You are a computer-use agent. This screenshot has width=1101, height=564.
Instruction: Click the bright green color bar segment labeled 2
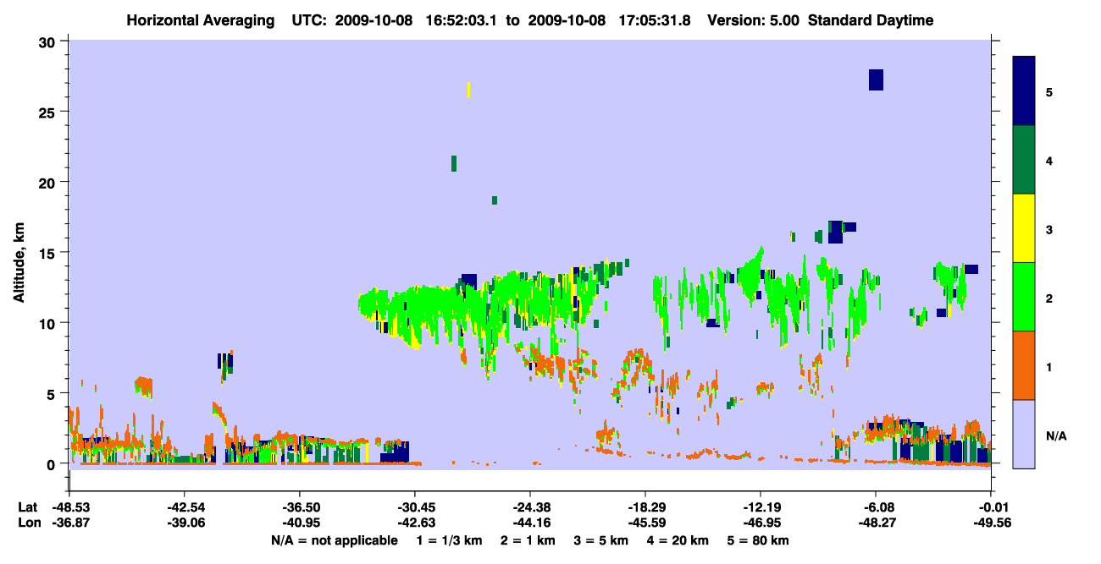pyautogui.click(x=1024, y=297)
